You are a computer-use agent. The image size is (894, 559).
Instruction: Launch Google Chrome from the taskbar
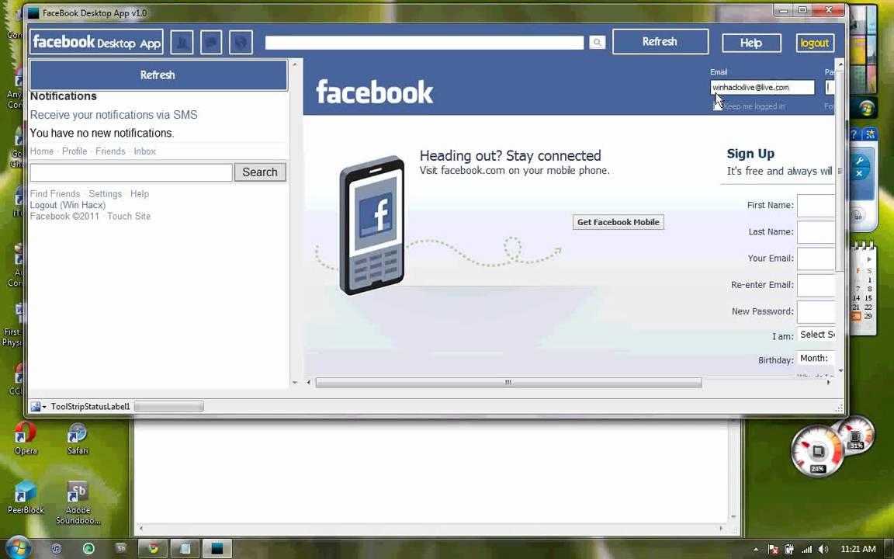click(153, 549)
